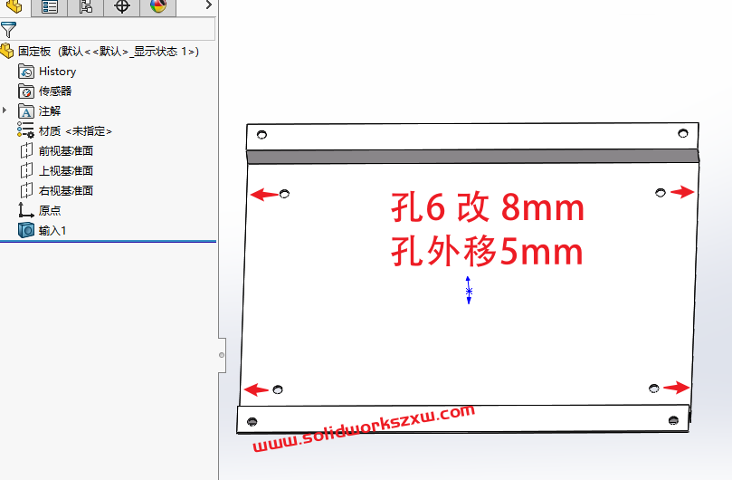The image size is (732, 480).
Task: Select the 注解 annotations folder icon
Action: [26, 111]
